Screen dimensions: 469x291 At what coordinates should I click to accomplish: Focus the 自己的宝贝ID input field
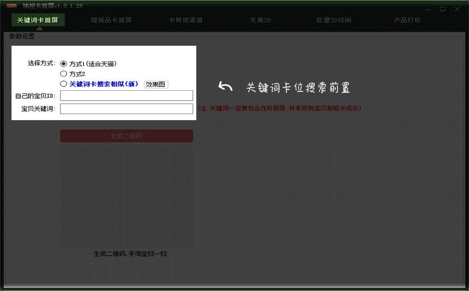[127, 96]
